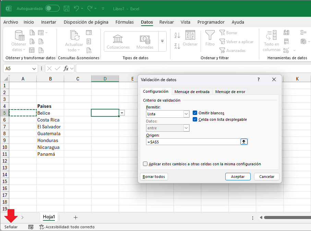
Task: Open the Permitir Lista dropdown
Action: point(186,114)
